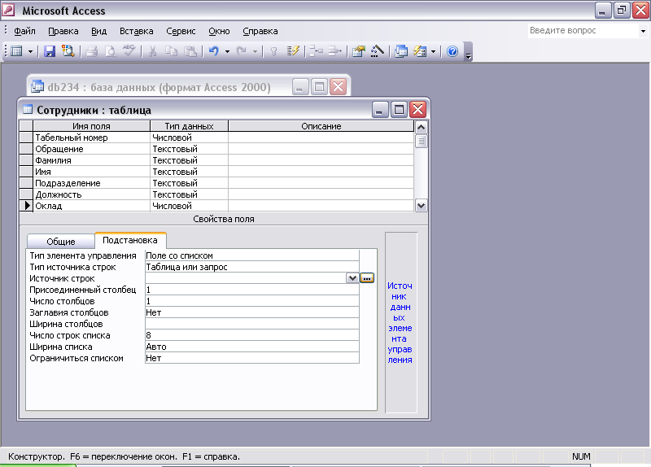Viewport: 651px width, 467px height.
Task: Click the empty Ширина столбцов field
Action: [x=252, y=324]
